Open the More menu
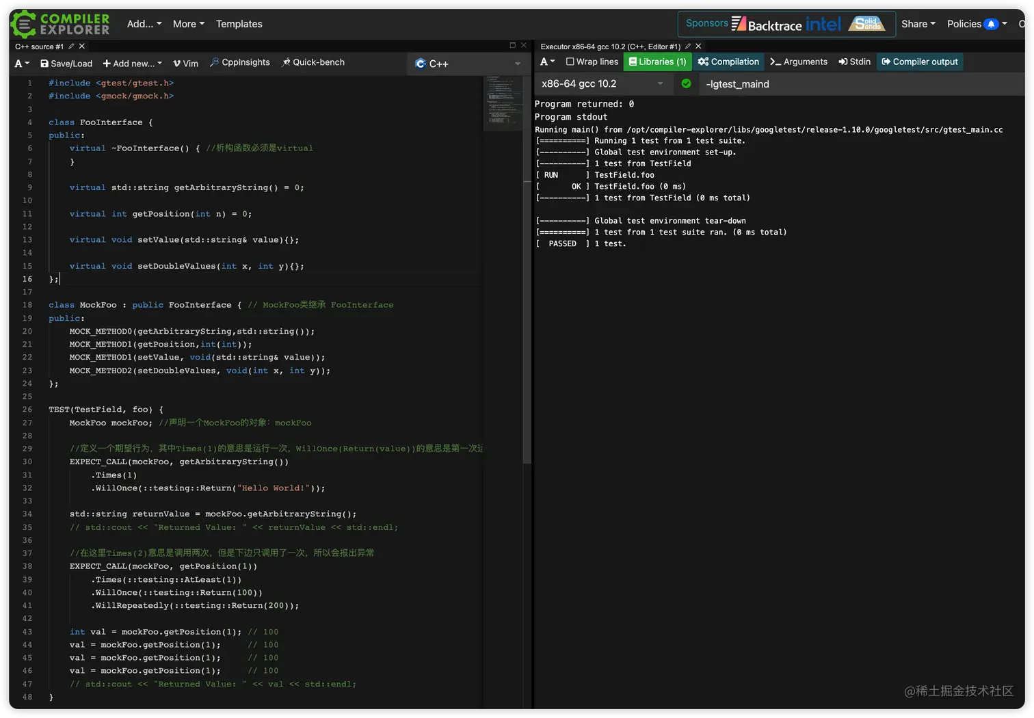Viewport: 1034px width, 718px height. click(x=189, y=24)
